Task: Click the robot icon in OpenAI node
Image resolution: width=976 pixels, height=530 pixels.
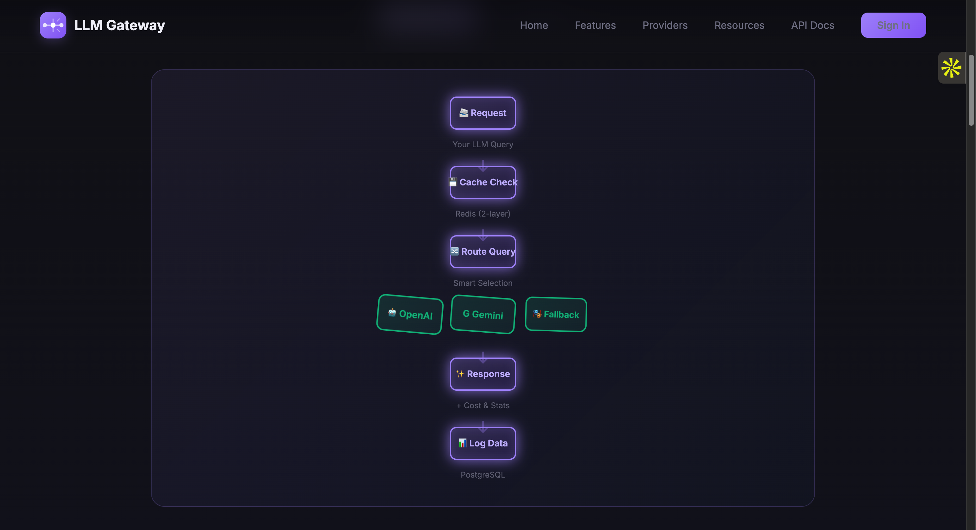Action: point(392,312)
